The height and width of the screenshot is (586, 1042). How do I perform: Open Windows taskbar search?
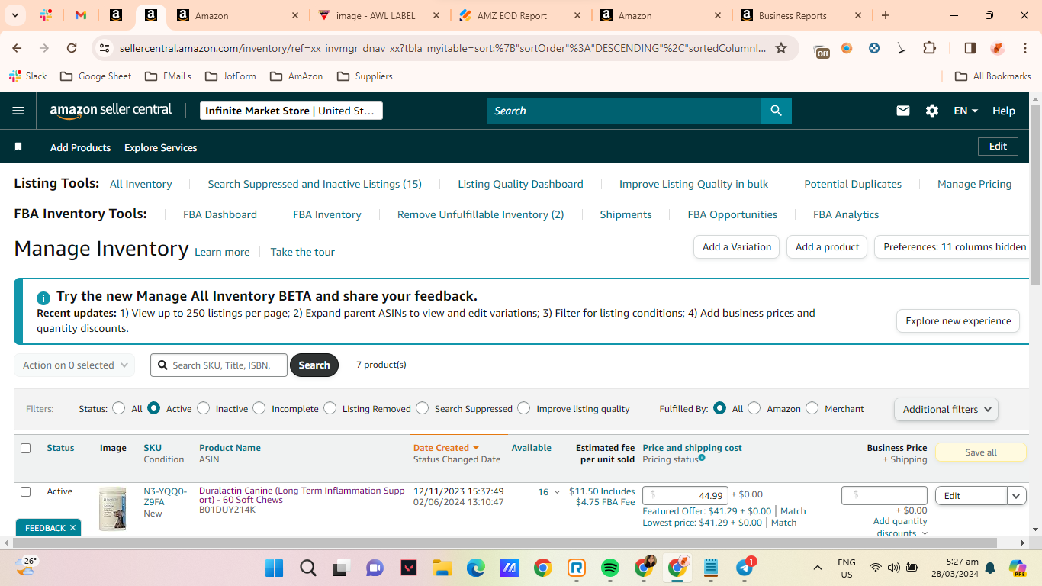[308, 568]
